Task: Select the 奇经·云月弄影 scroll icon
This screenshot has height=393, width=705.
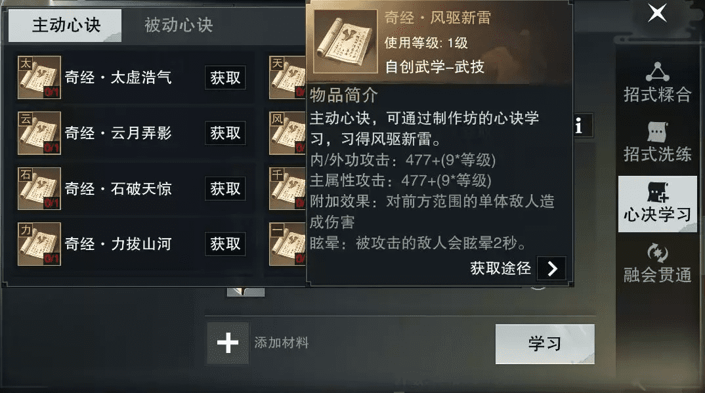Action: click(39, 133)
